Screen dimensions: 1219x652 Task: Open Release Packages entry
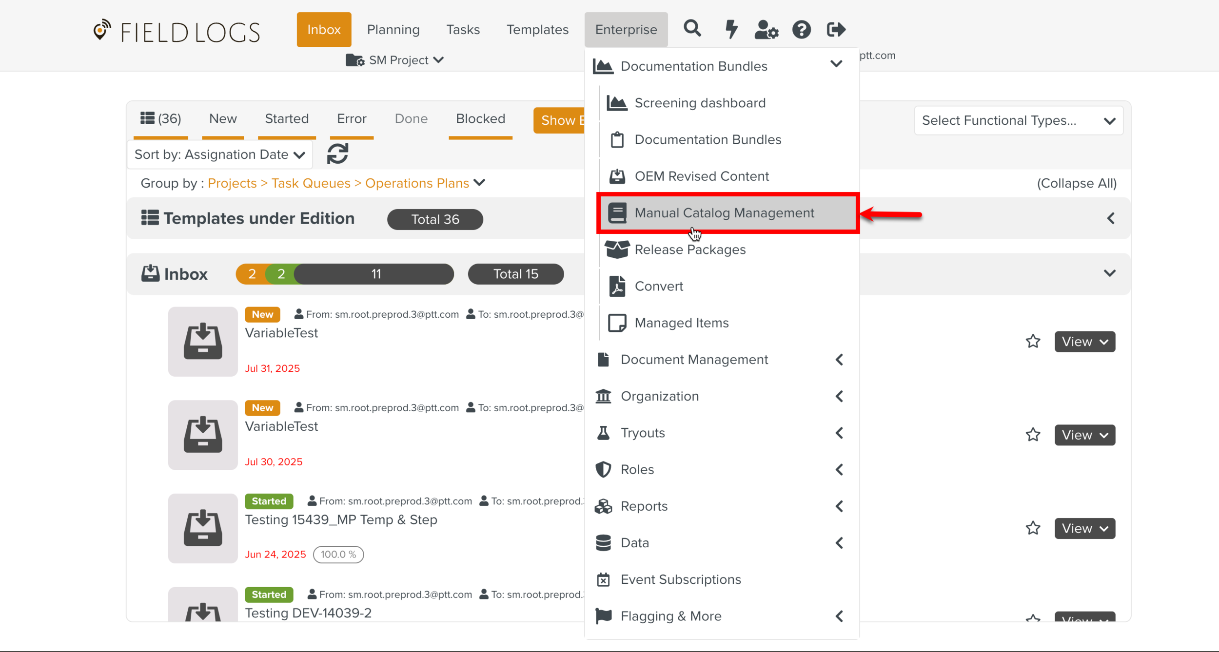689,249
